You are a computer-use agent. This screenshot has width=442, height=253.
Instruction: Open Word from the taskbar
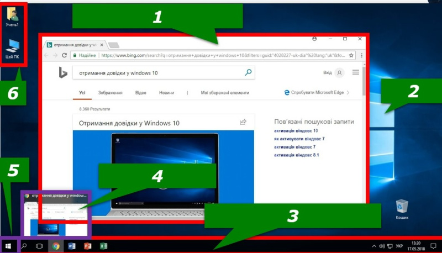pos(71,246)
